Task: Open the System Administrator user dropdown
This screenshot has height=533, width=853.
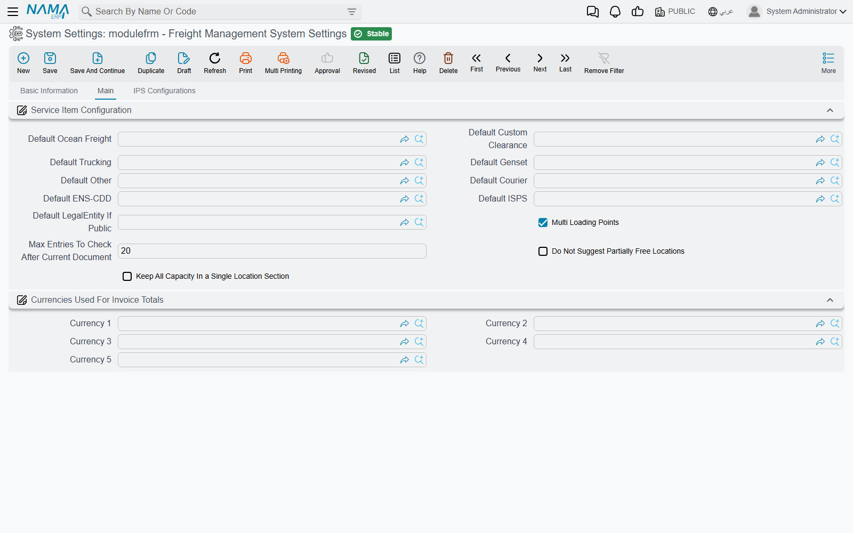Action: click(796, 11)
